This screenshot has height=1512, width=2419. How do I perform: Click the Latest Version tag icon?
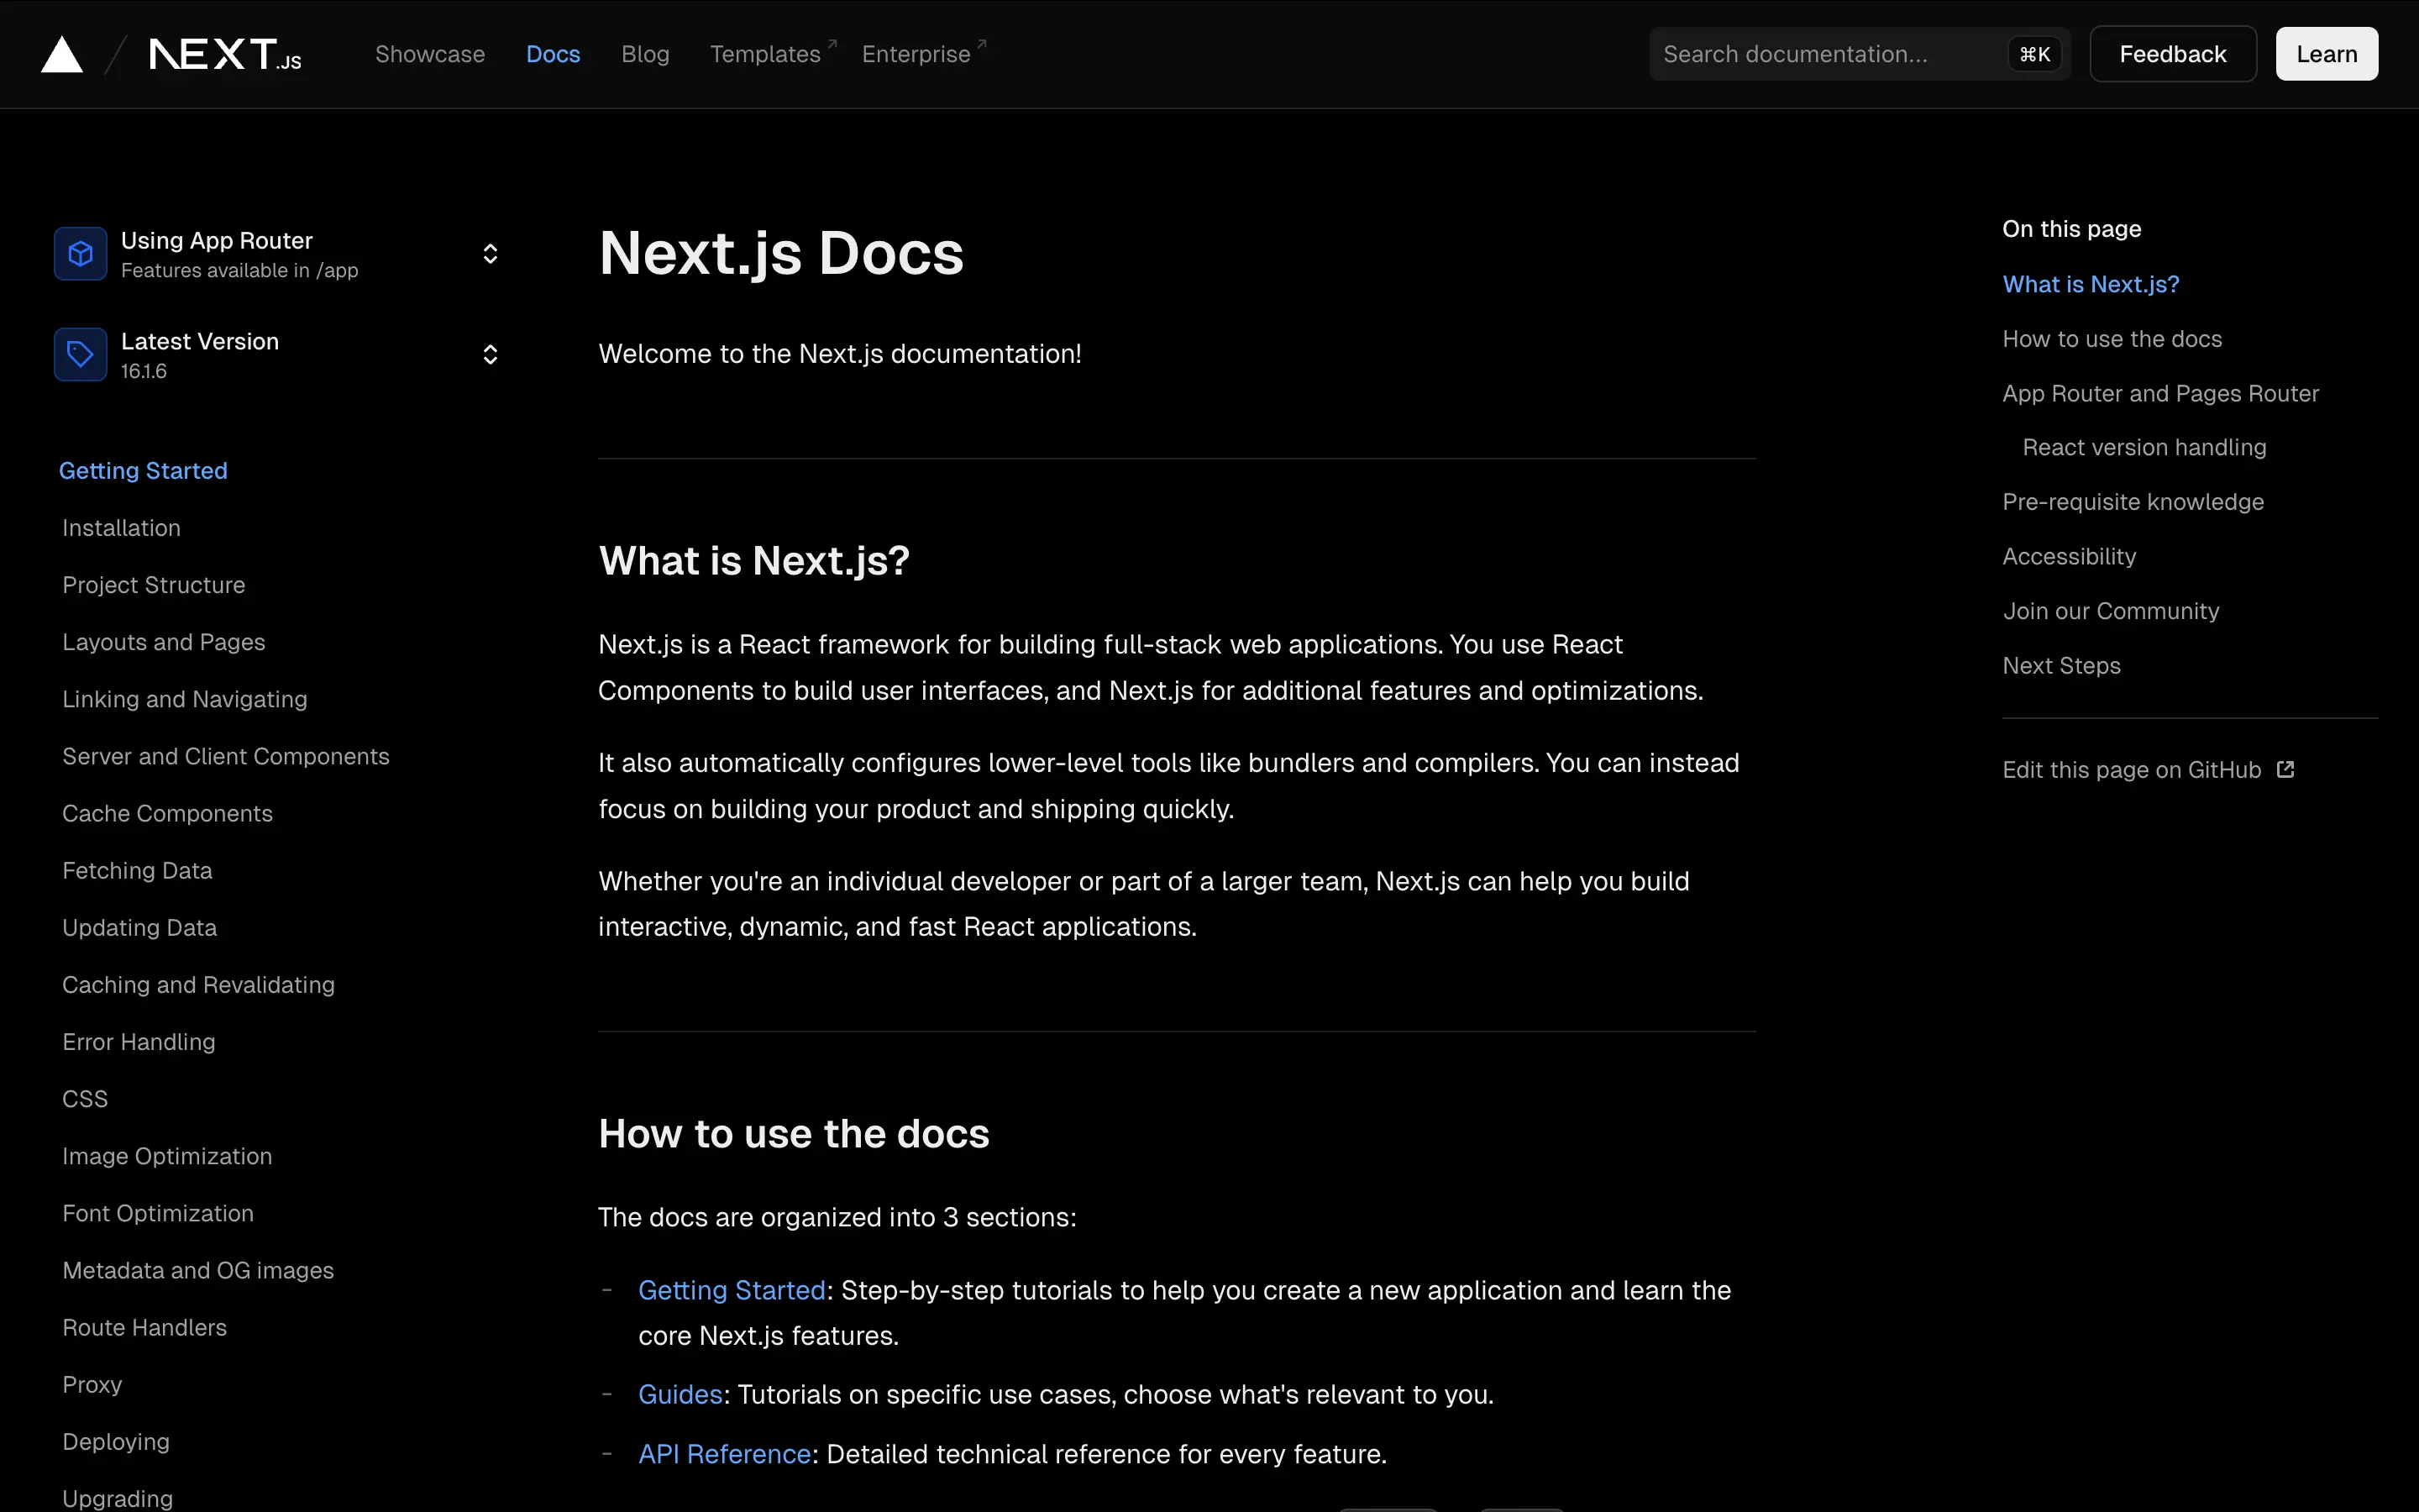click(80, 354)
